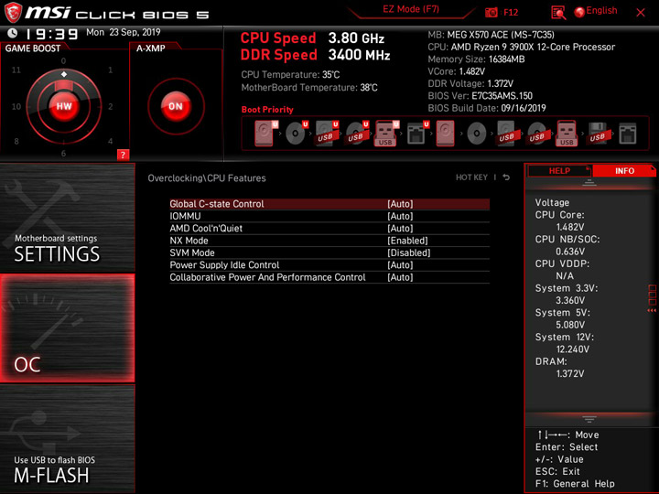Screen dimensions: 659x494
Task: Click the MSI dragon shield logo
Action: point(13,13)
